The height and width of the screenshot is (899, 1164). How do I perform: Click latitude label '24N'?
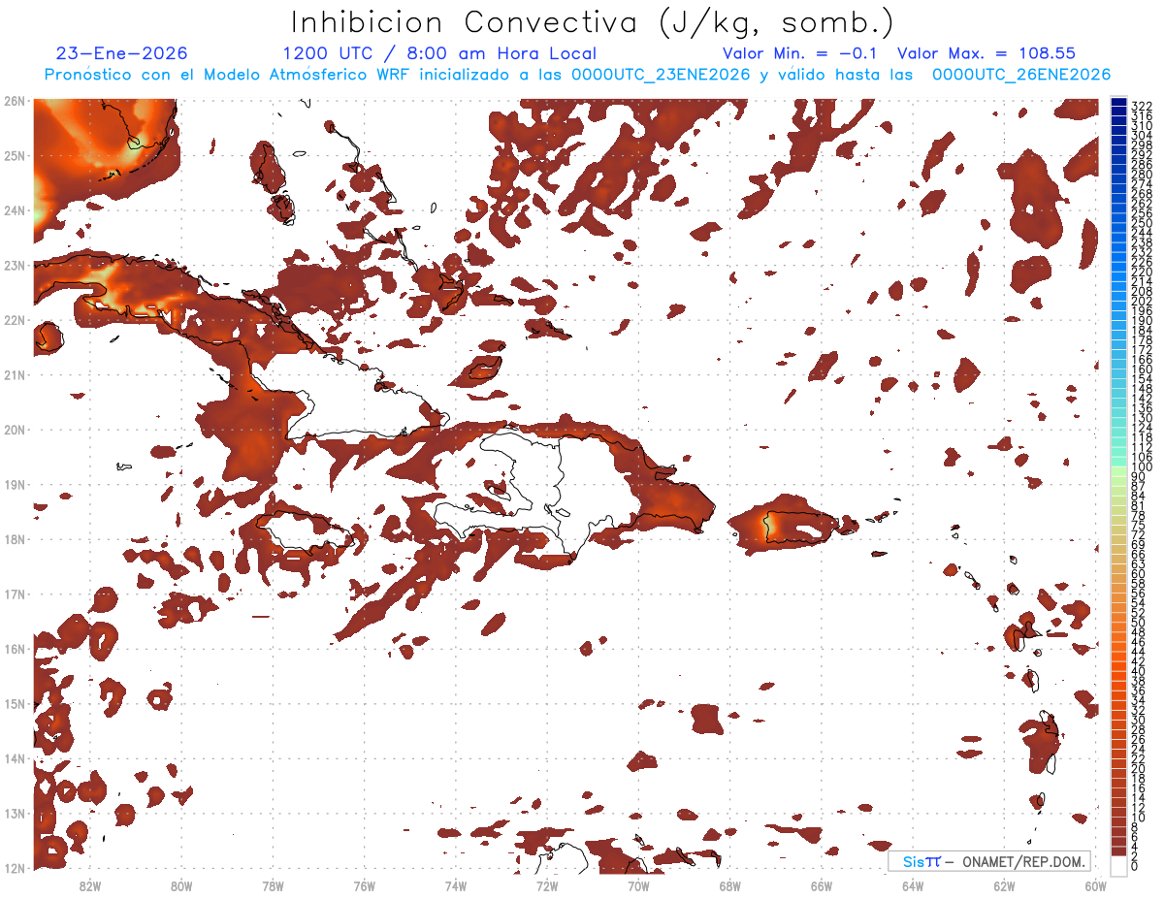click(15, 210)
